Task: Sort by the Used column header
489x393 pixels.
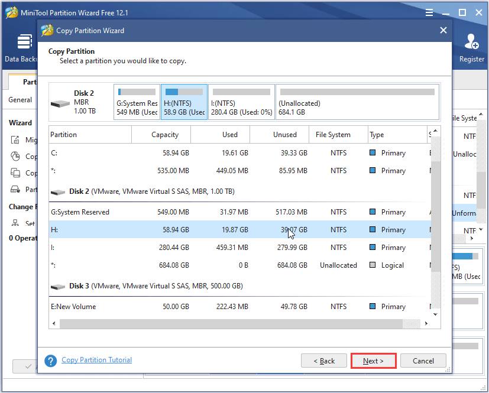Action: point(220,135)
